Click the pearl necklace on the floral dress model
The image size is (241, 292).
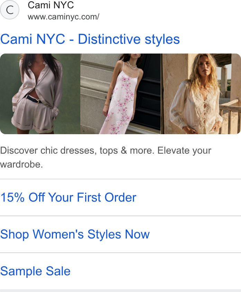tap(132, 66)
